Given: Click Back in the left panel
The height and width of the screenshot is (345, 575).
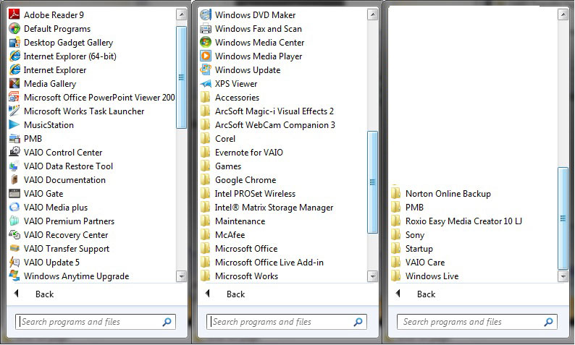Looking at the screenshot, I should click(44, 294).
